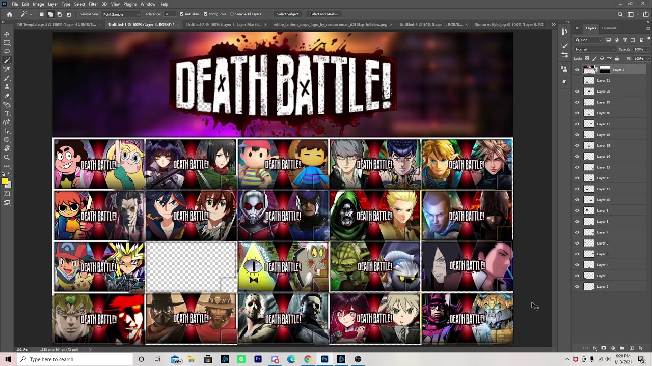Screen dimensions: 652x366
Task: Switch to DB Template.psd document tab
Action: tap(56, 24)
